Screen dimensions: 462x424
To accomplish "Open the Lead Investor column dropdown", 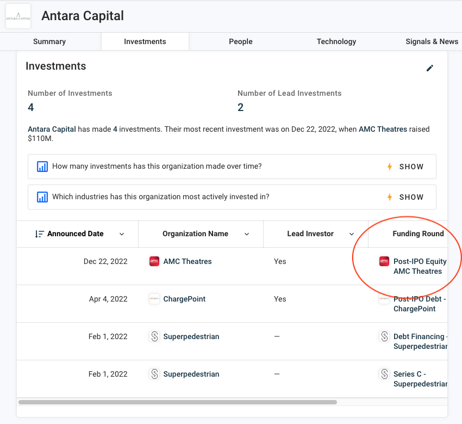I will (352, 234).
